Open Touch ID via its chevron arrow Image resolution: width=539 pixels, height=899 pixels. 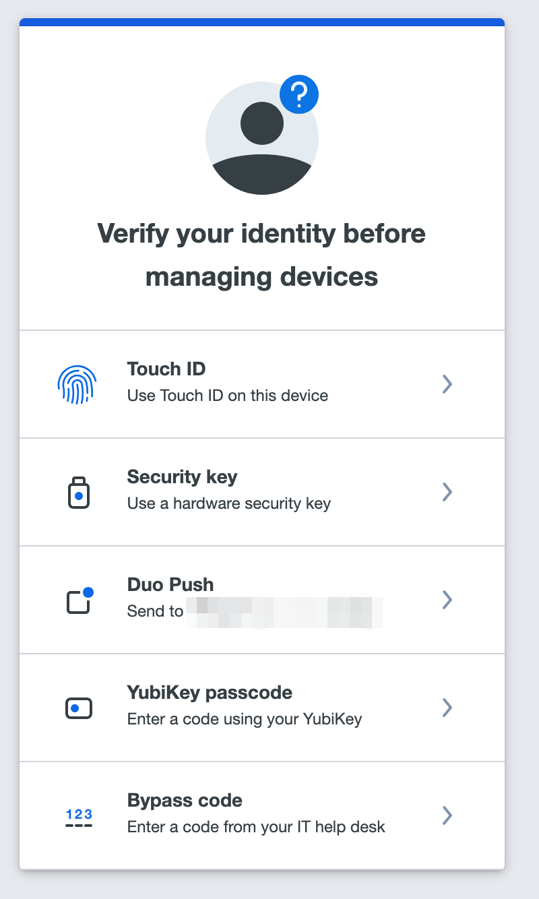click(x=447, y=384)
